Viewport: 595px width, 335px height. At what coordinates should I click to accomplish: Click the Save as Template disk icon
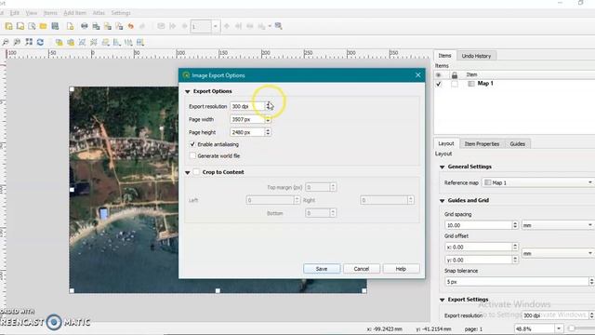56,26
